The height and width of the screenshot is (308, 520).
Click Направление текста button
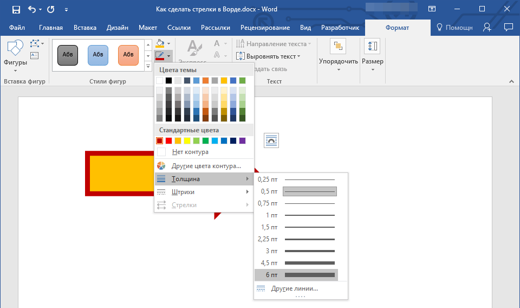(274, 44)
